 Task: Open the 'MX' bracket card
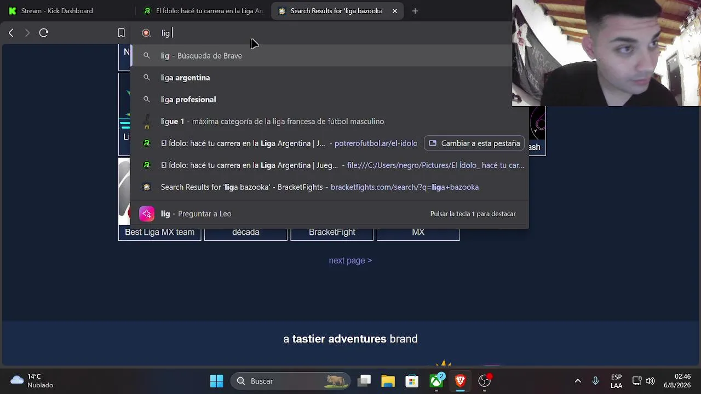point(418,233)
